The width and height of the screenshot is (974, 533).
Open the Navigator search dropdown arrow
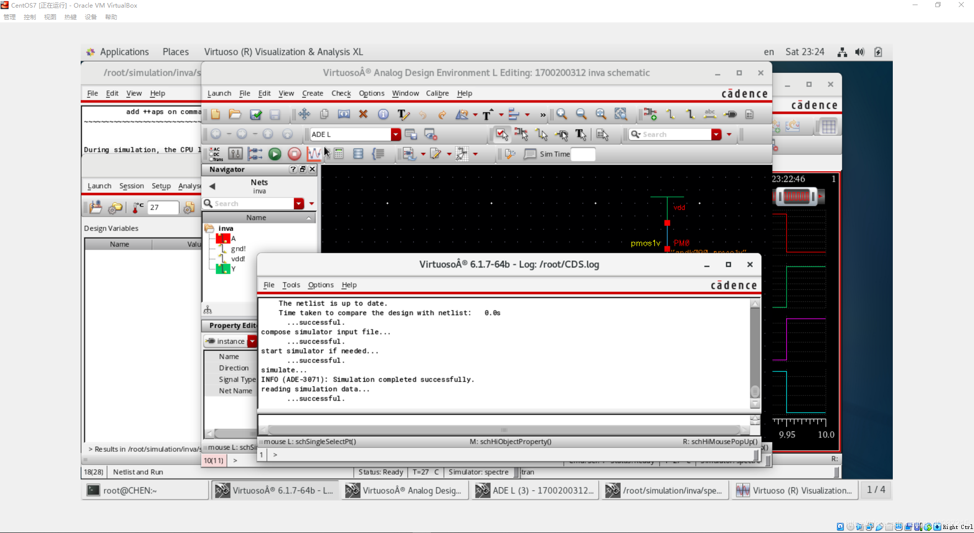pyautogui.click(x=299, y=204)
